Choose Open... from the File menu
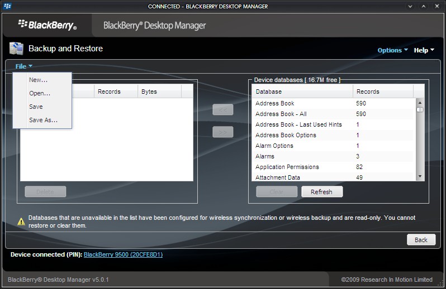 42,93
